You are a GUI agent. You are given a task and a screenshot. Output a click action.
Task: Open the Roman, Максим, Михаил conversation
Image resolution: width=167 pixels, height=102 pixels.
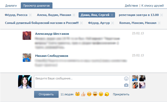138,23
